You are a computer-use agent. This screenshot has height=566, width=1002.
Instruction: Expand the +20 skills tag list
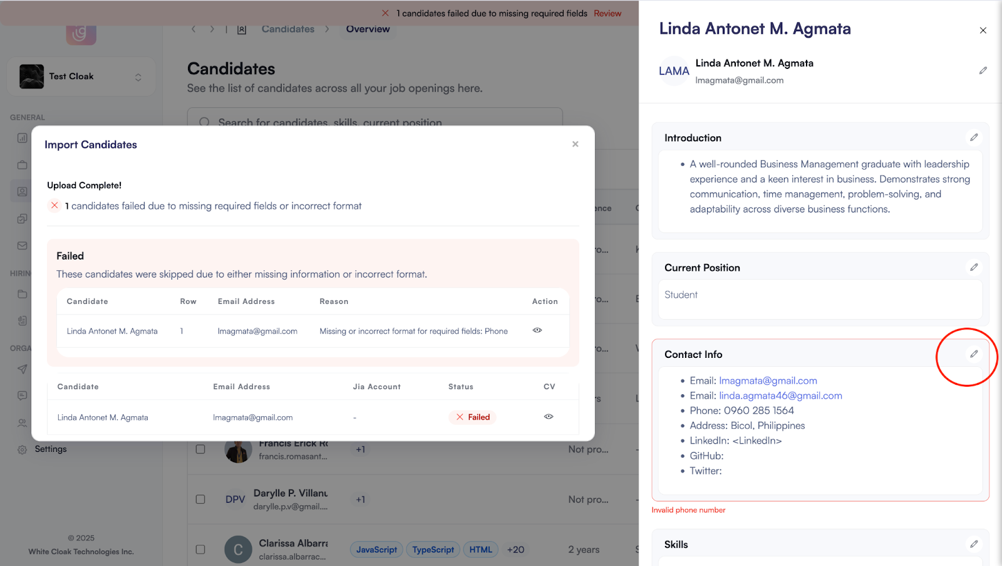pyautogui.click(x=515, y=550)
